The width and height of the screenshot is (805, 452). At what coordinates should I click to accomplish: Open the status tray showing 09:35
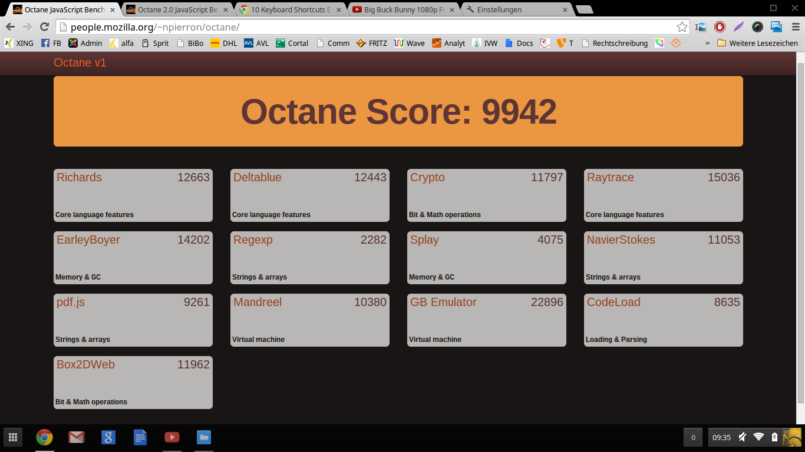coord(745,437)
